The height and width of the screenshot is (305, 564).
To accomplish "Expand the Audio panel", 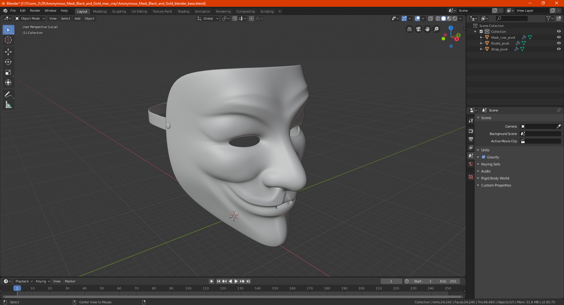I will pyautogui.click(x=486, y=171).
